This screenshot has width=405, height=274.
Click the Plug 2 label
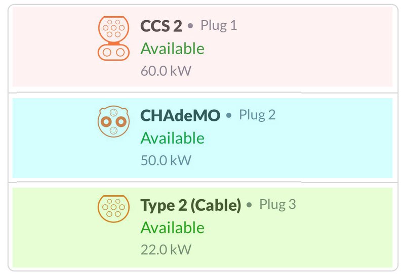[x=257, y=115]
